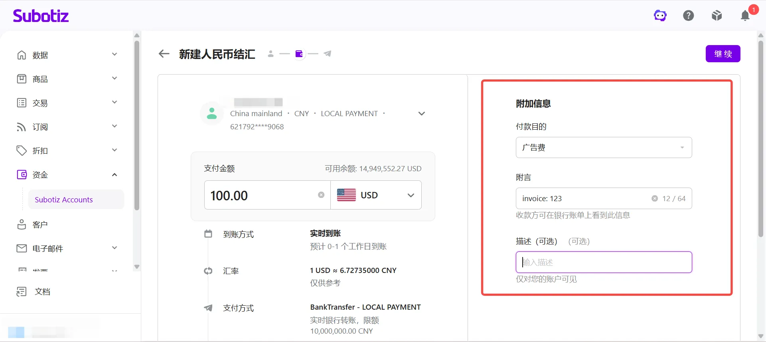Click the 附言 invoice: 123 field

coord(604,198)
